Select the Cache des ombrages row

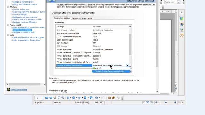coord(93,40)
